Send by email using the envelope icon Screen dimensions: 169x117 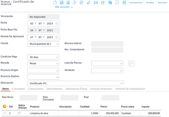[96, 3]
